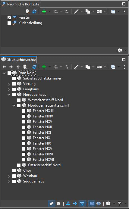
Task: Select the Strukturhierarchie tab
Action: 19,59
